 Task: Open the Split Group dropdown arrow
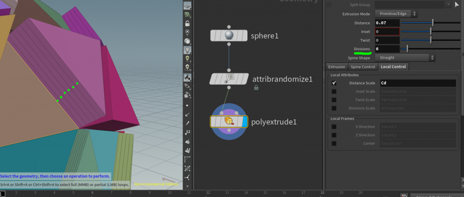(x=449, y=4)
